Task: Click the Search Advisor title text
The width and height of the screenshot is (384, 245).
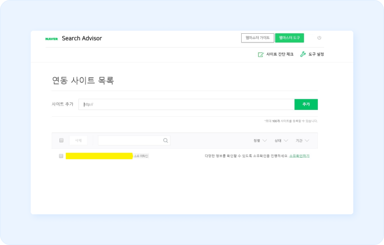Action: tap(82, 38)
